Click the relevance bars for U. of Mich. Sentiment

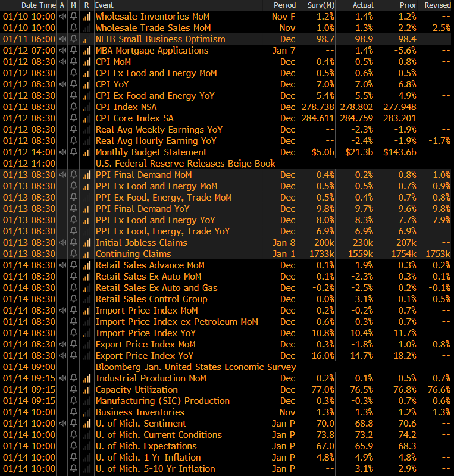pyautogui.click(x=86, y=424)
